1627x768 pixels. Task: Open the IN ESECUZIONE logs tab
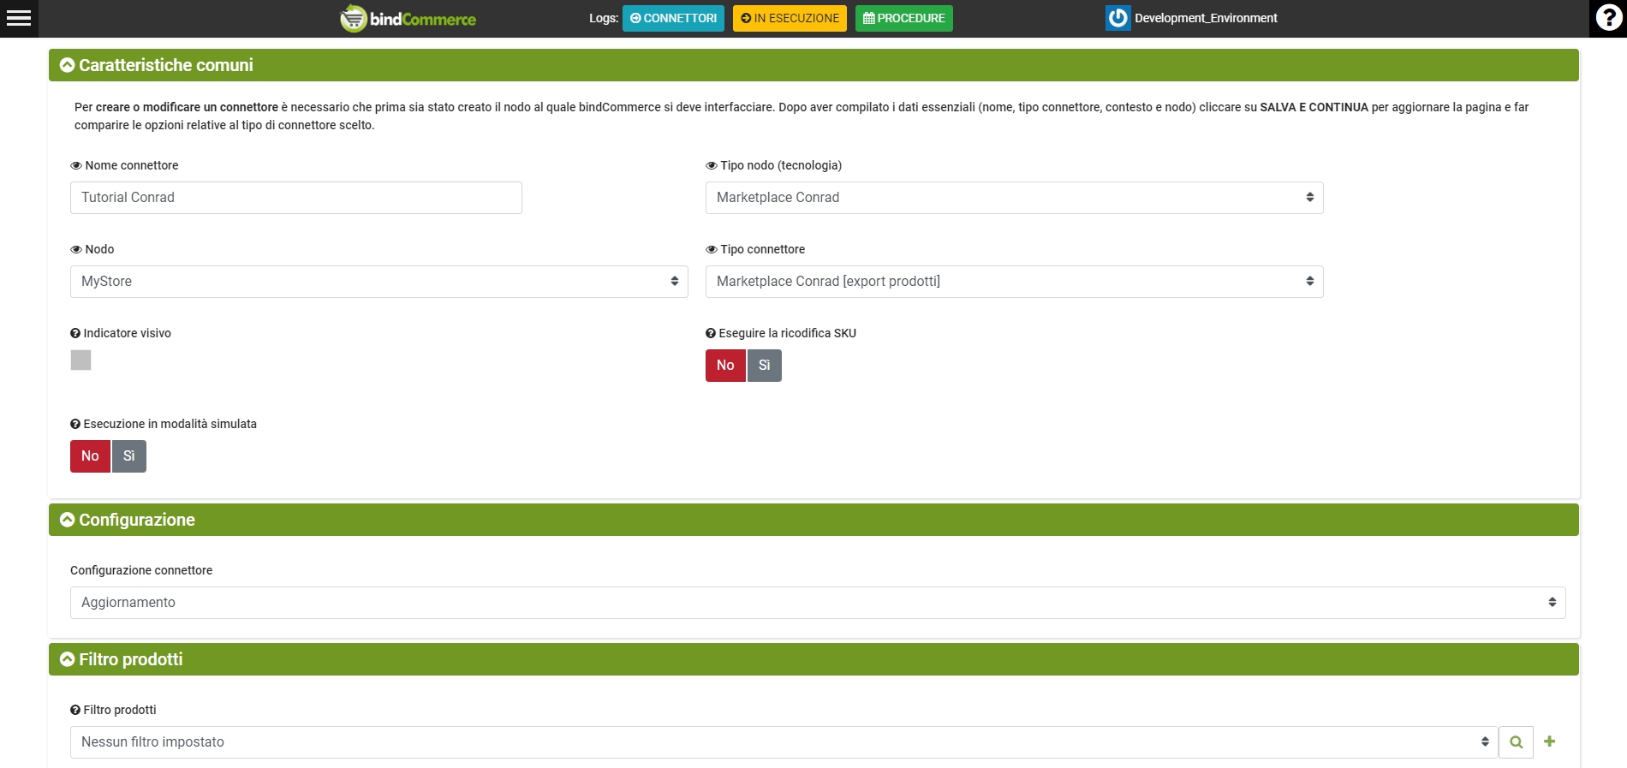[790, 18]
